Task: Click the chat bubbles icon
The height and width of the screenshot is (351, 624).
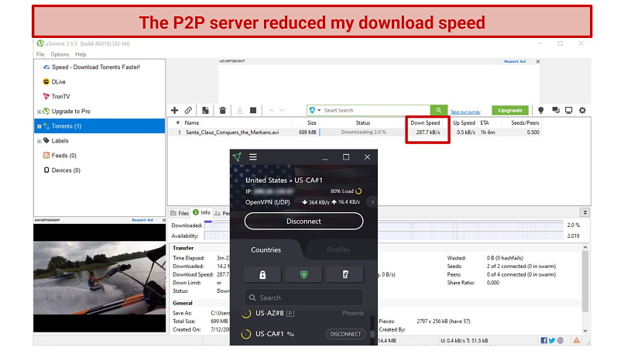Action: coord(556,110)
